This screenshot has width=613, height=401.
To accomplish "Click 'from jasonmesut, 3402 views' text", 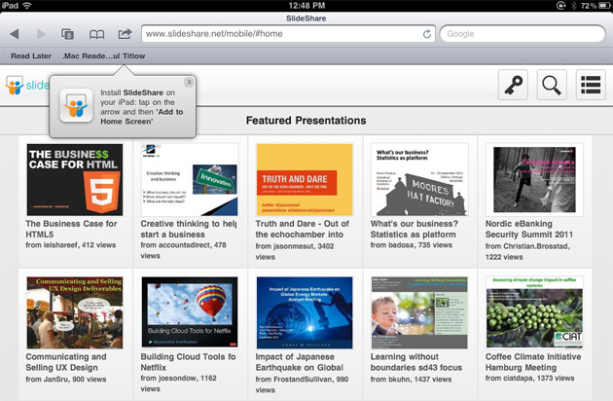I will pos(295,251).
